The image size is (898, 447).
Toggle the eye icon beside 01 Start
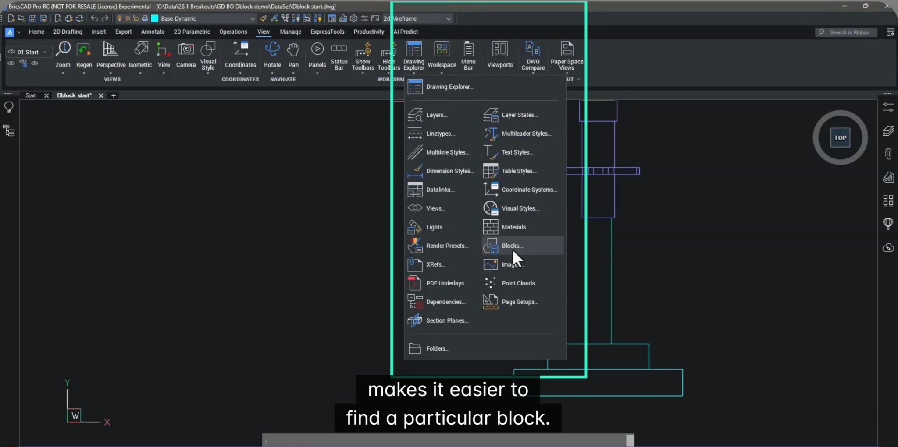12,52
